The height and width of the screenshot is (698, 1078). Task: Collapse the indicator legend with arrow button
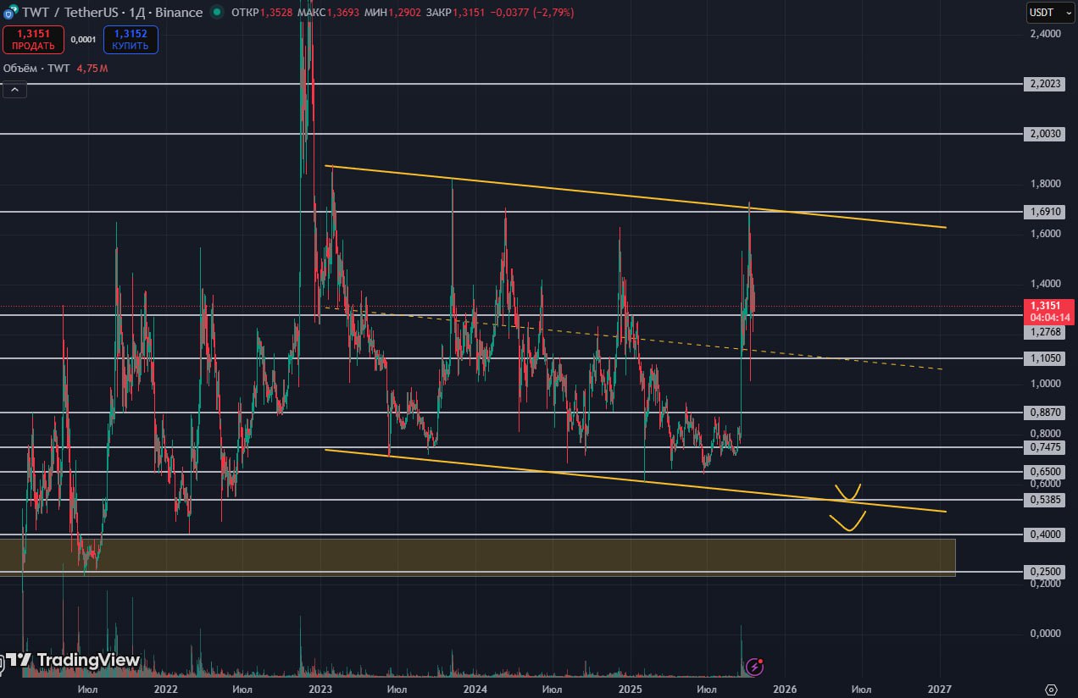[14, 88]
